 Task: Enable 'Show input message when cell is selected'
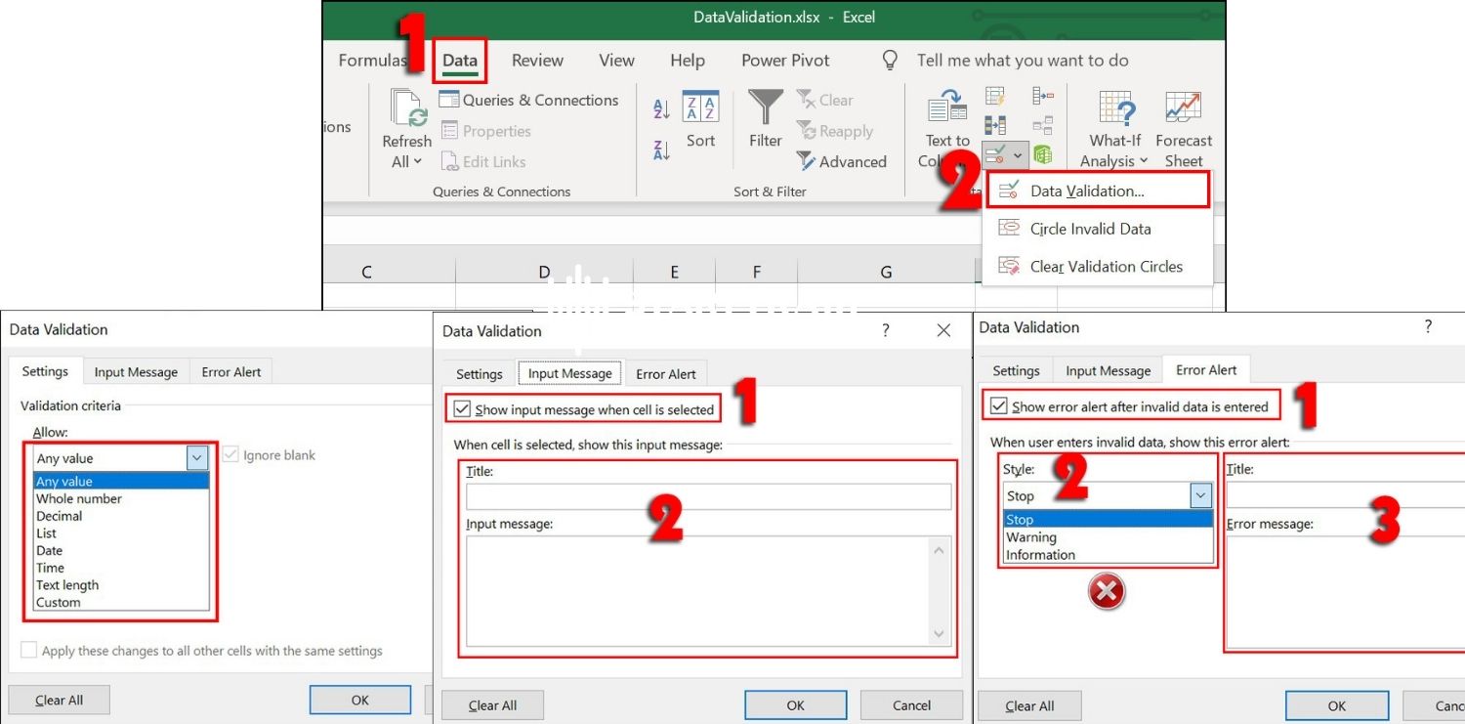[462, 408]
